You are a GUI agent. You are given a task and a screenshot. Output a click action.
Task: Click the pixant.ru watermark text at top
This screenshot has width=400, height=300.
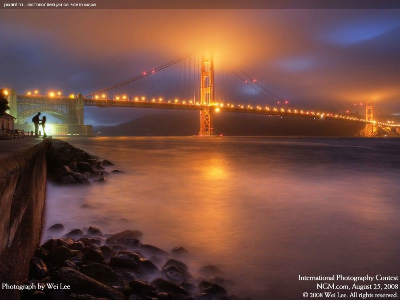[50, 4]
